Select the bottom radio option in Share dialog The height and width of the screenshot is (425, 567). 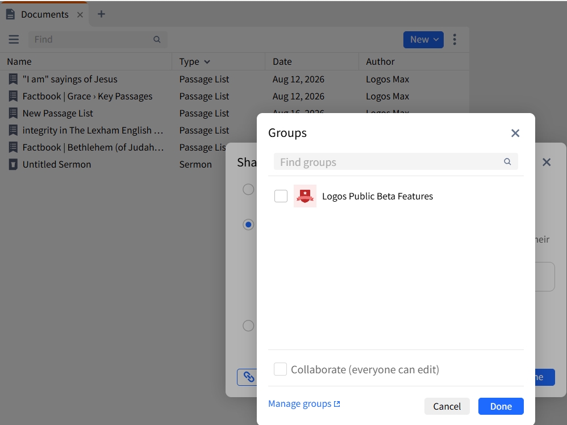[248, 326]
